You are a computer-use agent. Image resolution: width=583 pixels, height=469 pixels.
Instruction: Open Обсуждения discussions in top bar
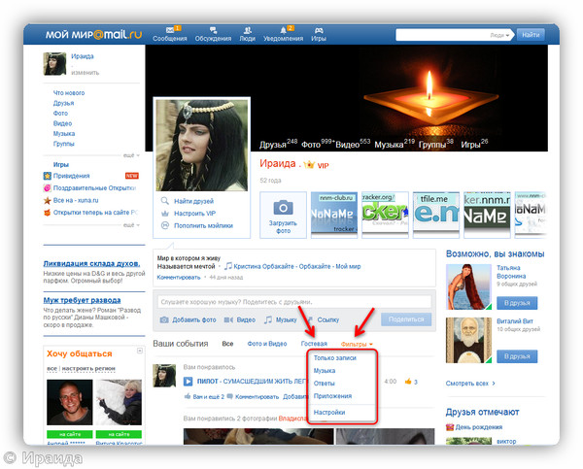tap(213, 34)
